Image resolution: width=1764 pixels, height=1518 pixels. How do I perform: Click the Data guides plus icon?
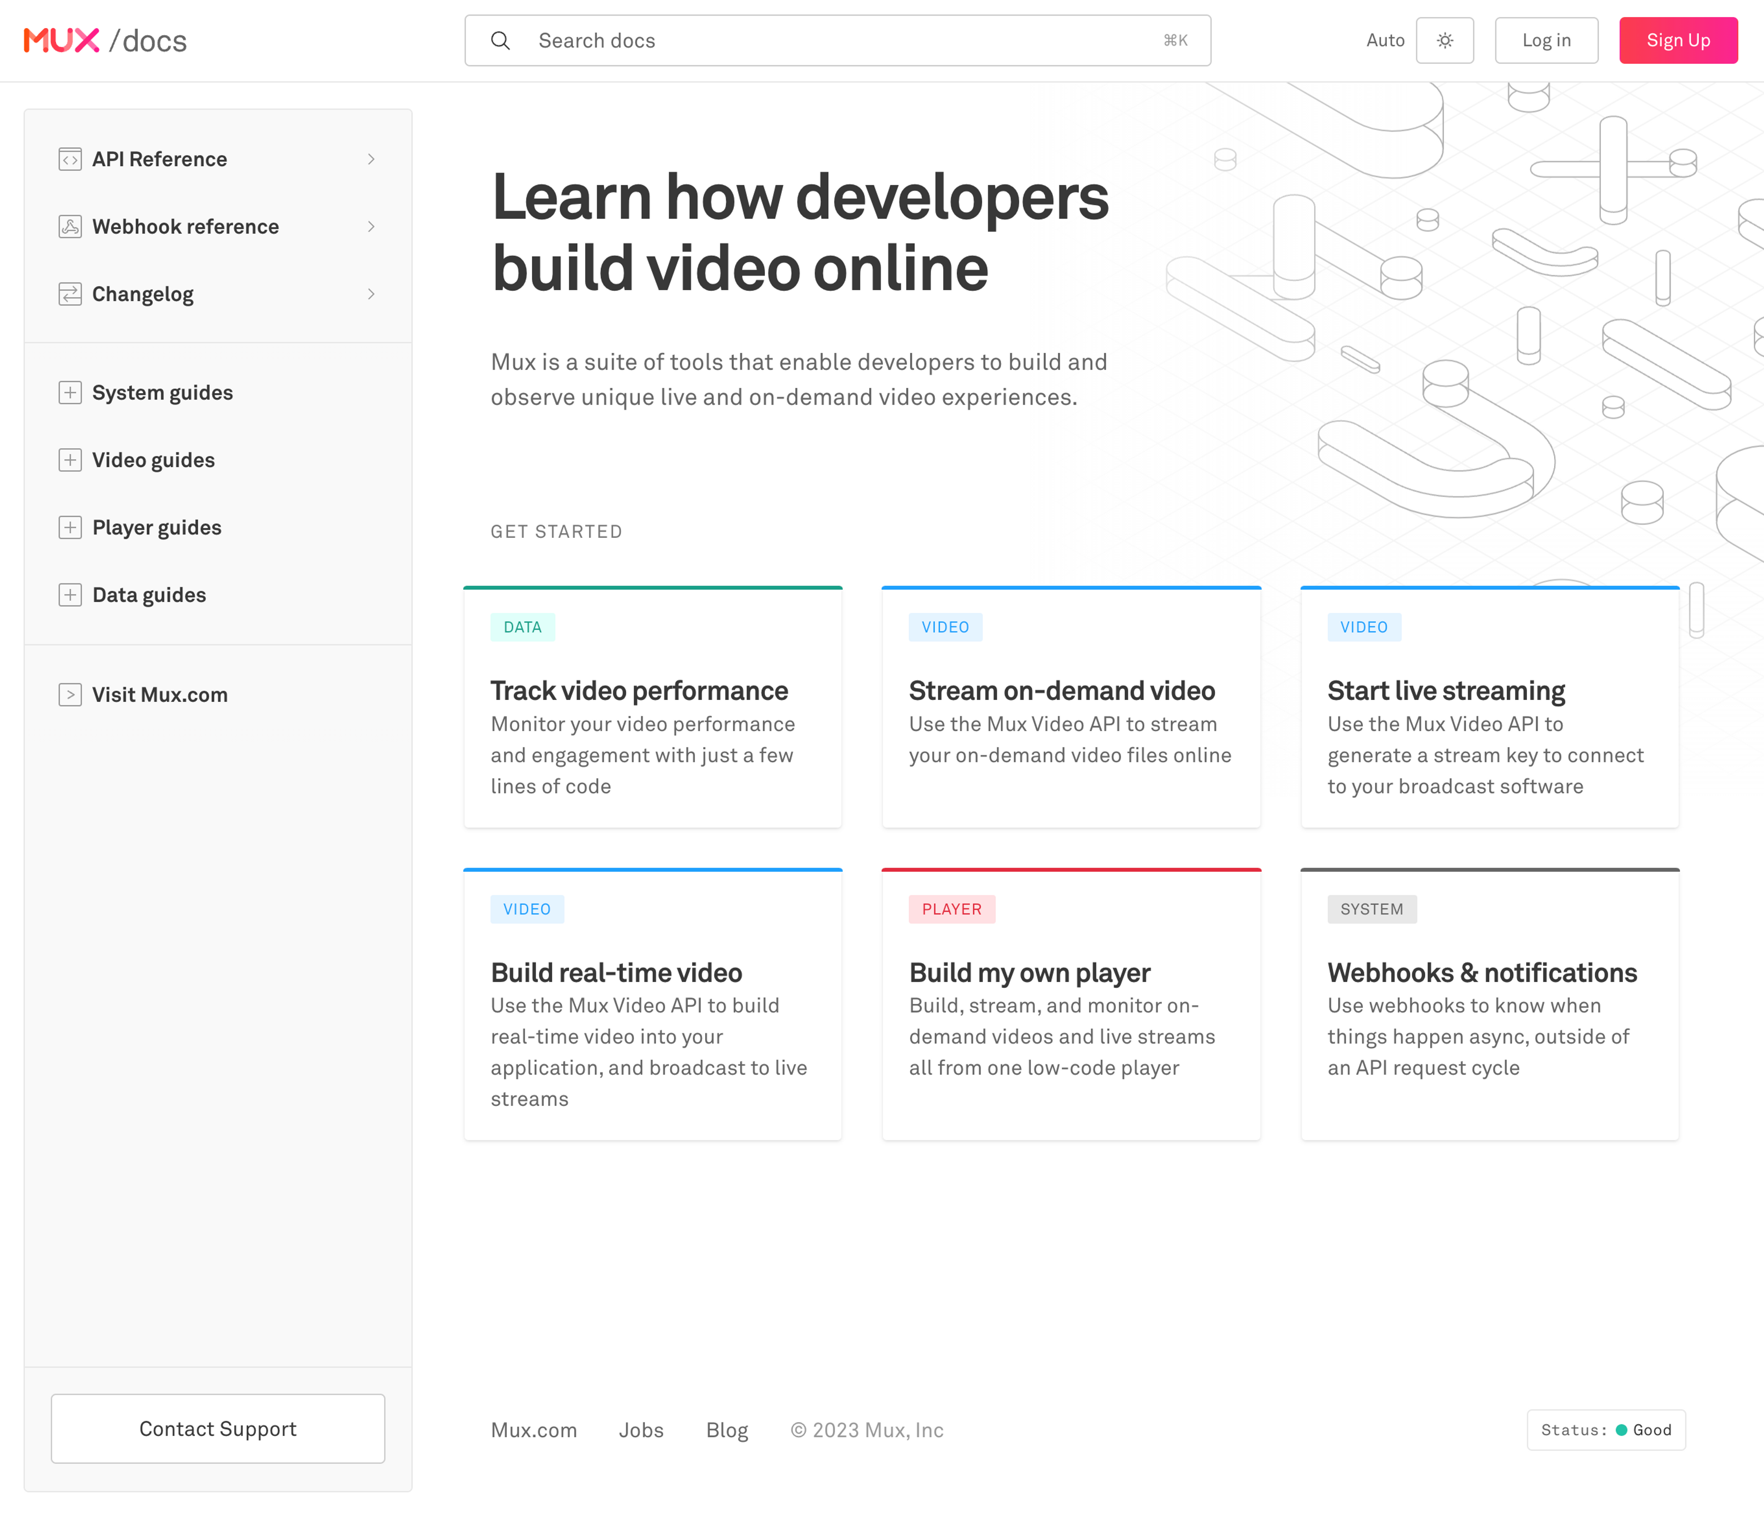70,594
